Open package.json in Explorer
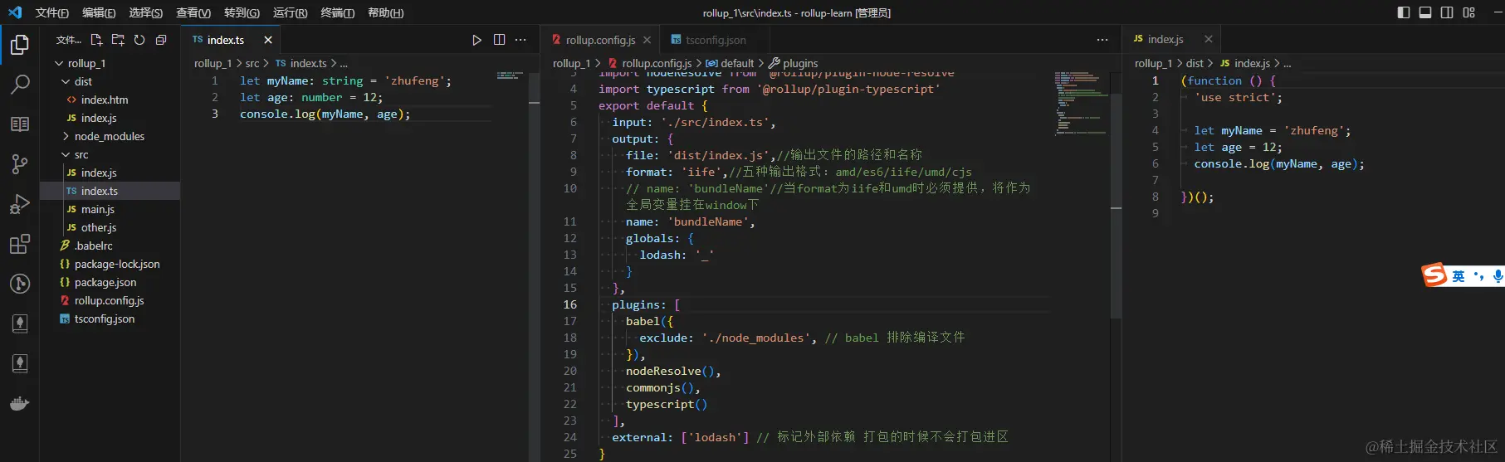1505x462 pixels. (110, 282)
